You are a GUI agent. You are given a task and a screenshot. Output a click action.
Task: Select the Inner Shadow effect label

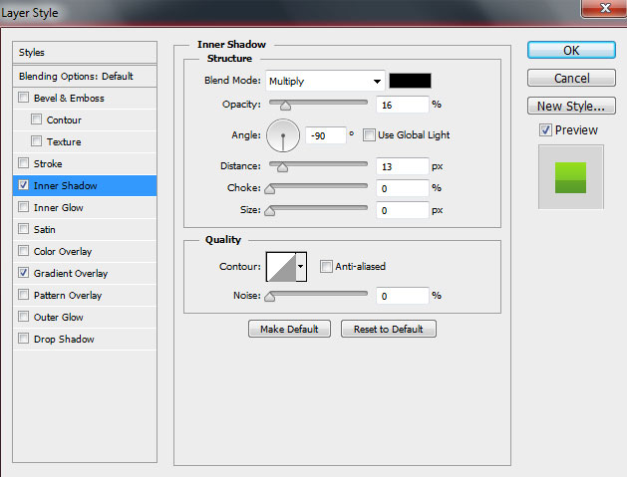(65, 186)
